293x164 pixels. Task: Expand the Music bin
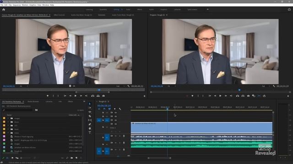8,122
